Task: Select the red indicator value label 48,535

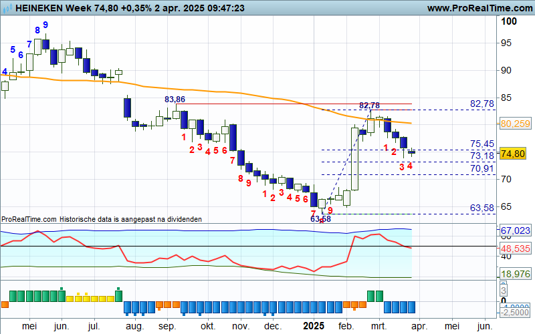Action: (x=514, y=248)
